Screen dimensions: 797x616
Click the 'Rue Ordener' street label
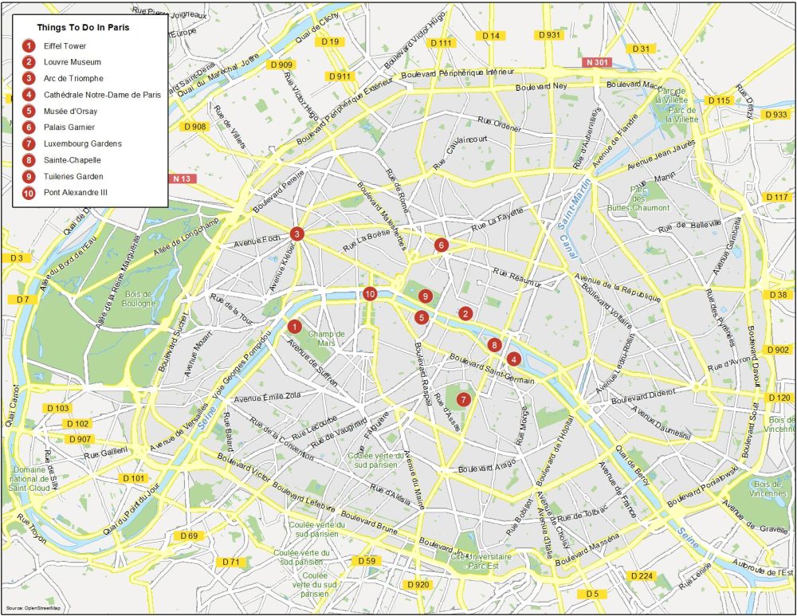point(500,124)
